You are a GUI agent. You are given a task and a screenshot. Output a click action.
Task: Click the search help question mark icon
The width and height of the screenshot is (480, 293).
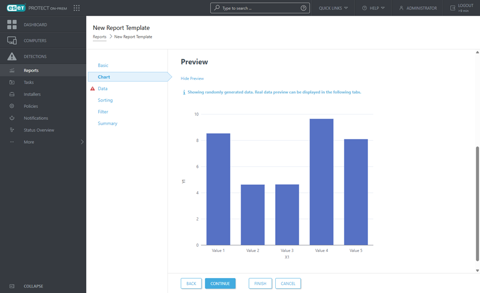[303, 8]
